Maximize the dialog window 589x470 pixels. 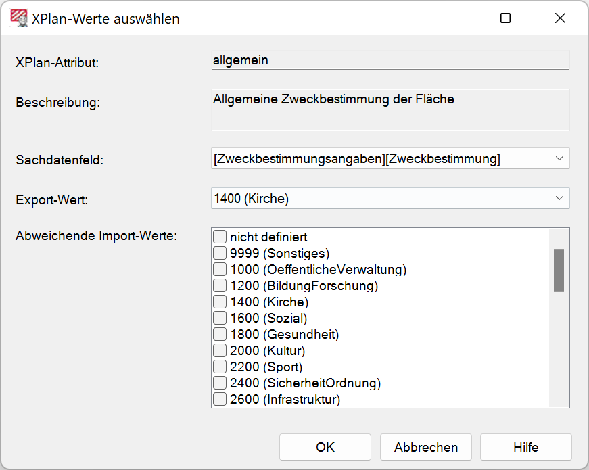[505, 18]
